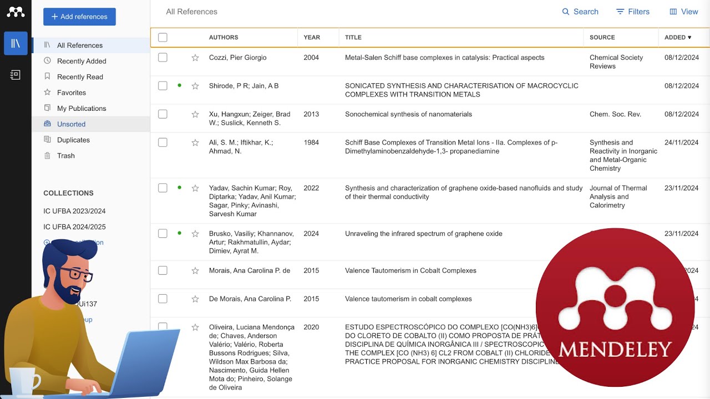This screenshot has height=399, width=710.
Task: Open the Filters panel
Action: coord(632,12)
